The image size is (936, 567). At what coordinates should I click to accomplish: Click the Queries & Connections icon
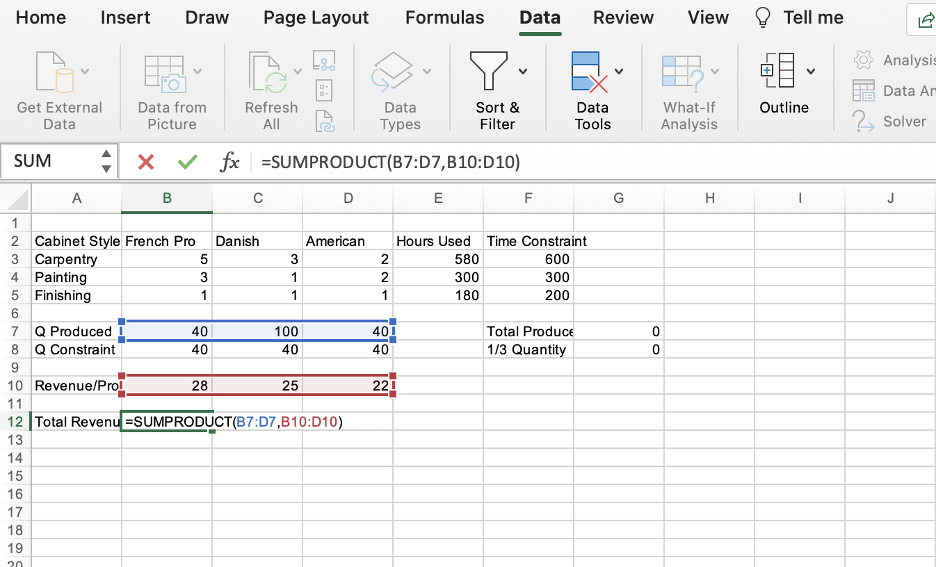click(324, 60)
